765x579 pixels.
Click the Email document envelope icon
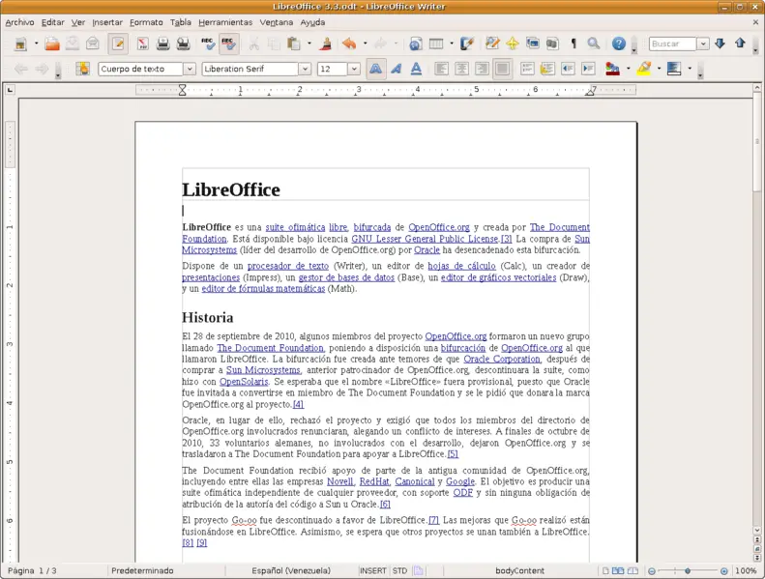[x=93, y=43]
